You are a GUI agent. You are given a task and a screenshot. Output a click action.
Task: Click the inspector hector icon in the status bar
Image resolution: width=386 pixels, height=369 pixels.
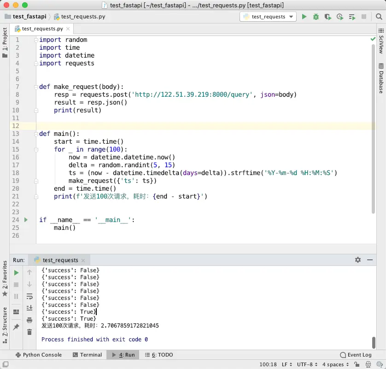click(368, 364)
